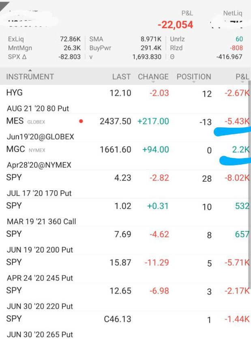Click the vega value 1,693.830
This screenshot has height=339, width=251.
coord(147,57)
